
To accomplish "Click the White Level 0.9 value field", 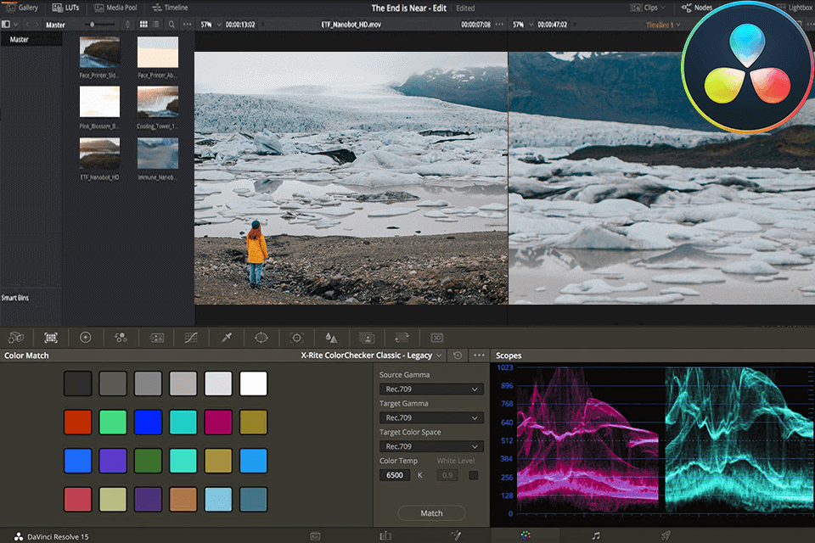I will 447,475.
